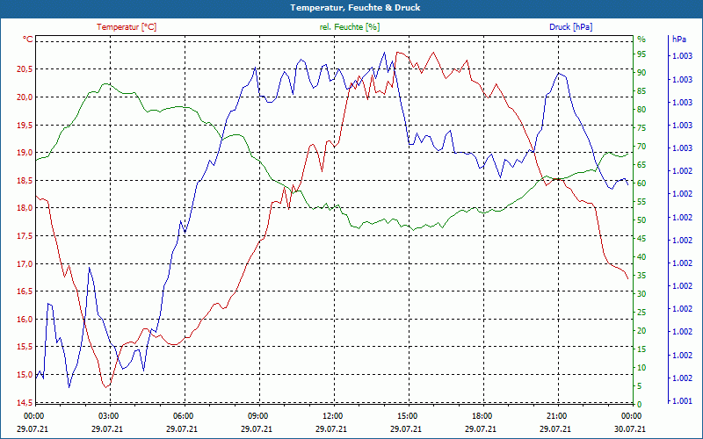Viewport: 703px width, 439px height.
Task: Click the 18:00 time axis label
Action: [x=482, y=416]
